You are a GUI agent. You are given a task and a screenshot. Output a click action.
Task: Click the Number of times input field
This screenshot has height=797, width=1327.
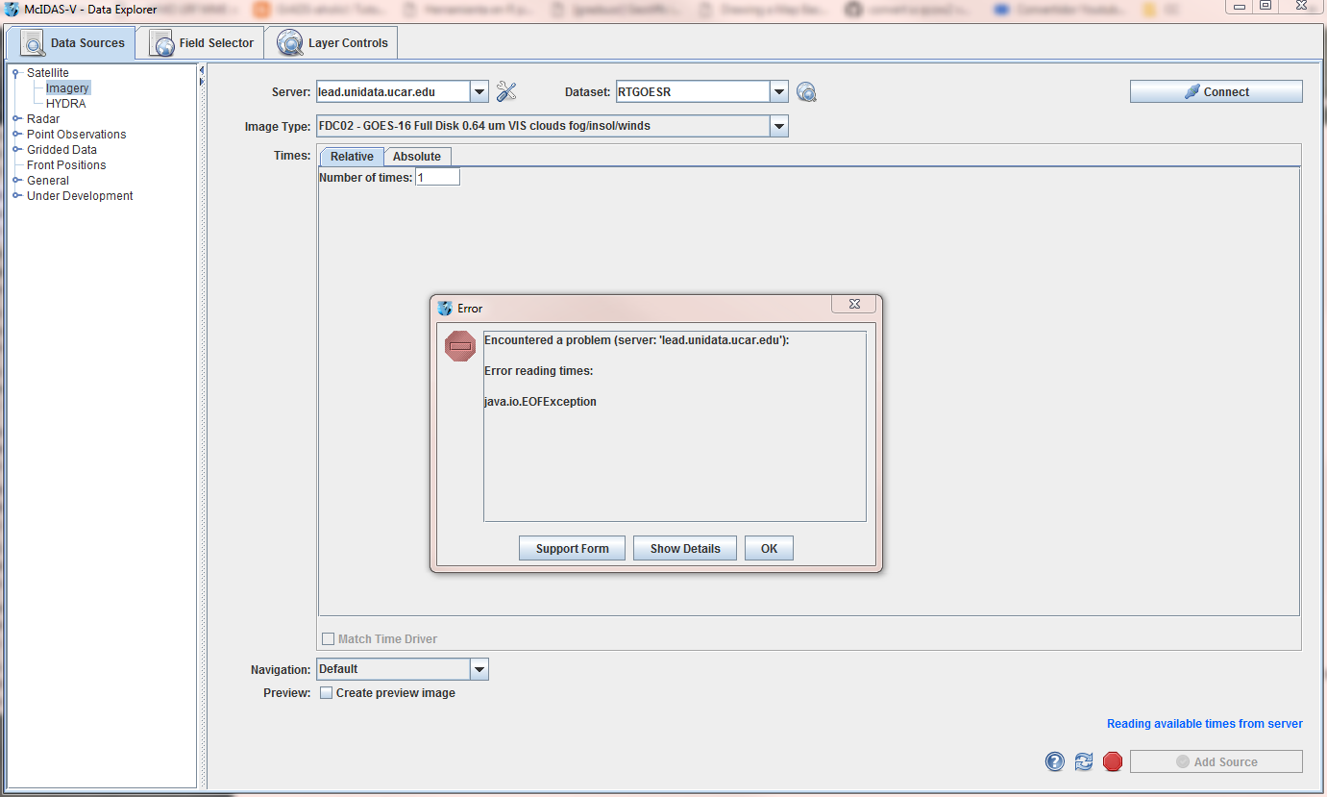pyautogui.click(x=437, y=178)
